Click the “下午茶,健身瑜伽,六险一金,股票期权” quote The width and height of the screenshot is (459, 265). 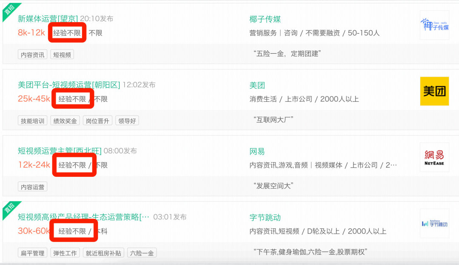(310, 252)
